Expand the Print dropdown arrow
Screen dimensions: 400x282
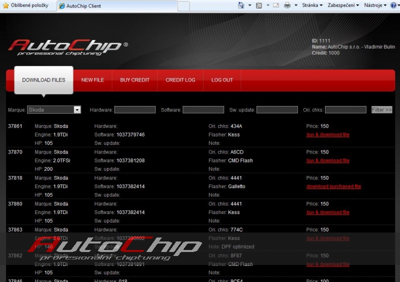[x=296, y=5]
